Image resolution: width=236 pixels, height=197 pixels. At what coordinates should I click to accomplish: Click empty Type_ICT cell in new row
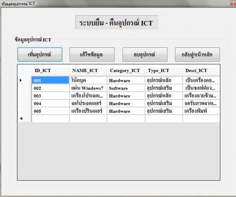[164, 118]
